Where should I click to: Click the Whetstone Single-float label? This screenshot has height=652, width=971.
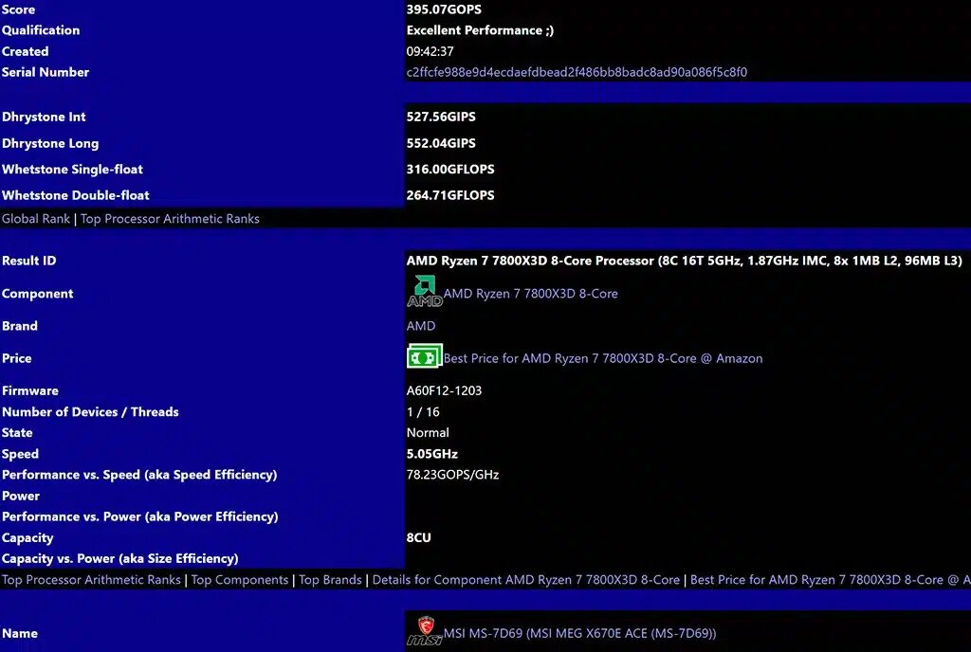pos(72,170)
